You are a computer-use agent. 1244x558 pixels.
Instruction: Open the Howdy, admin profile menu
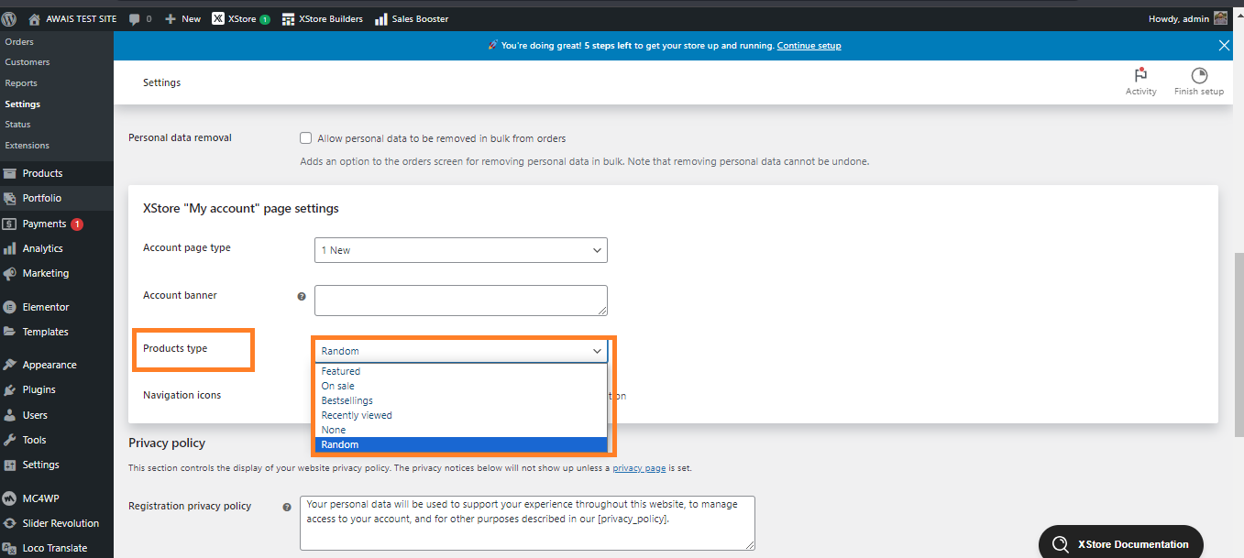point(1187,18)
